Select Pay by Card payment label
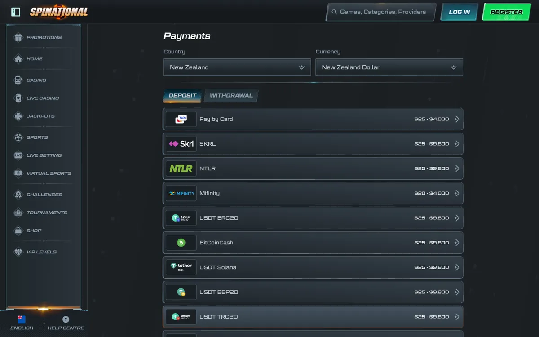The image size is (539, 337). click(x=216, y=119)
